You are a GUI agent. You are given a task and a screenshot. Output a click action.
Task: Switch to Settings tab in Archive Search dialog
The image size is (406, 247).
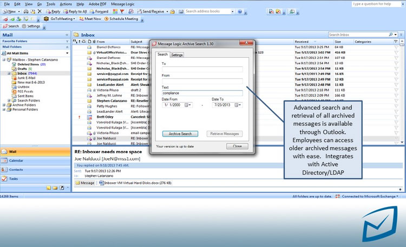pos(177,55)
